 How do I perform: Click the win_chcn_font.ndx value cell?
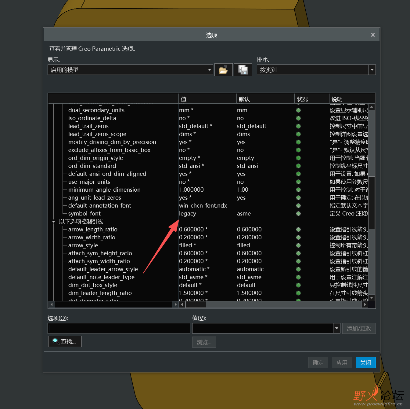[203, 206]
